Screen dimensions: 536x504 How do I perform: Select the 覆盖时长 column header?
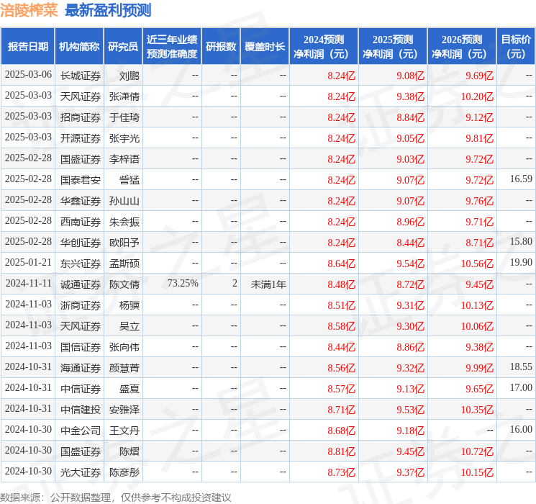pyautogui.click(x=264, y=47)
